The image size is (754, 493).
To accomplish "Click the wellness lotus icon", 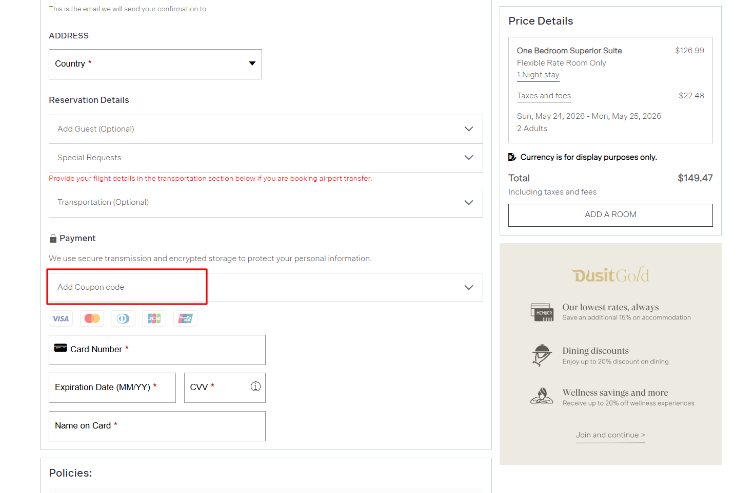I will pyautogui.click(x=542, y=396).
